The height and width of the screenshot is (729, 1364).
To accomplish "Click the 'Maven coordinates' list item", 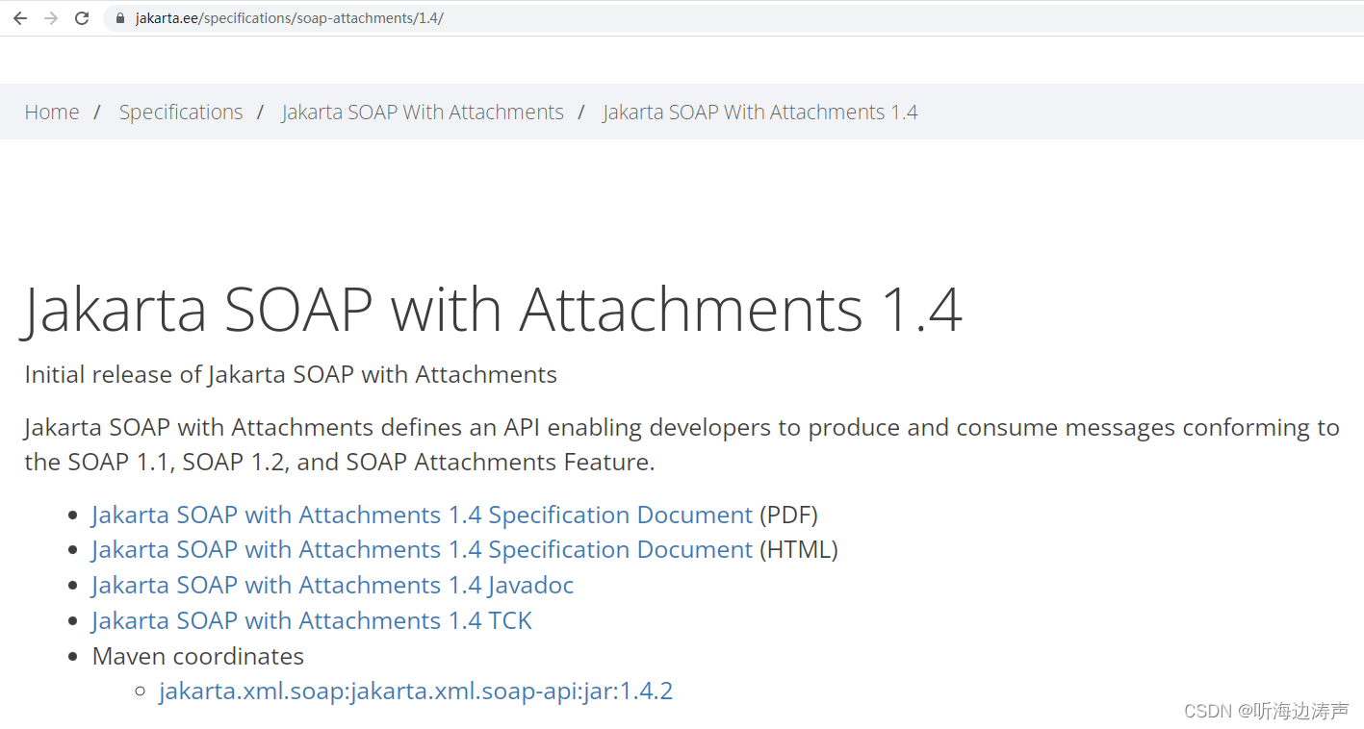I will 198,656.
